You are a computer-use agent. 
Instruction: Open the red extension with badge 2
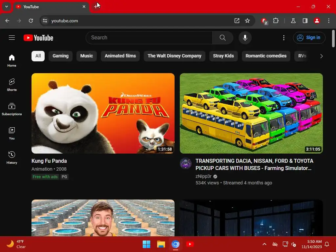coord(264,21)
